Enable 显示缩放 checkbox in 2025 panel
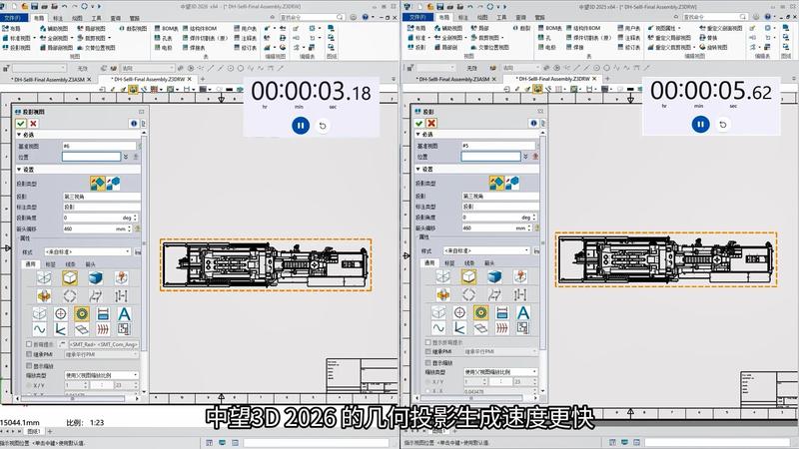 click(428, 363)
